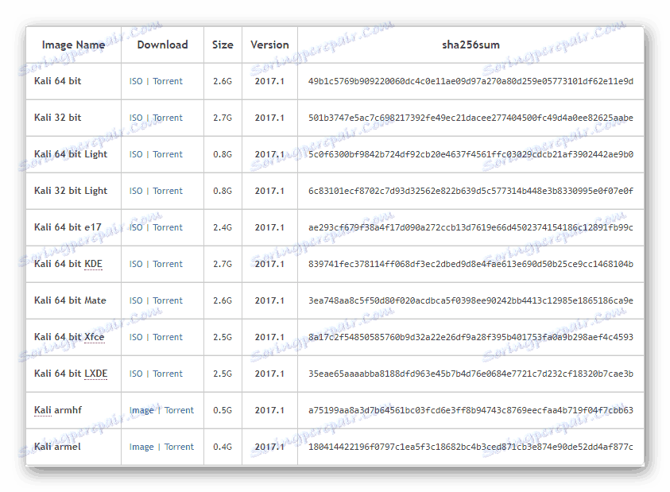Click the Version column header
Image resolution: width=670 pixels, height=492 pixels.
tap(269, 45)
